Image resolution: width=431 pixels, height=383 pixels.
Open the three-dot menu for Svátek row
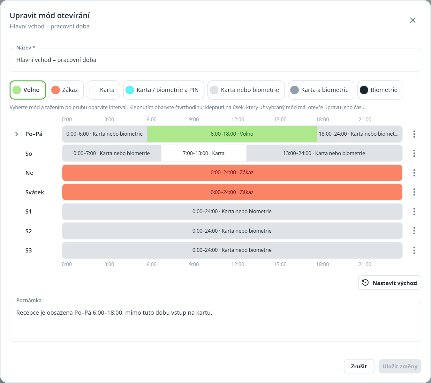point(414,192)
